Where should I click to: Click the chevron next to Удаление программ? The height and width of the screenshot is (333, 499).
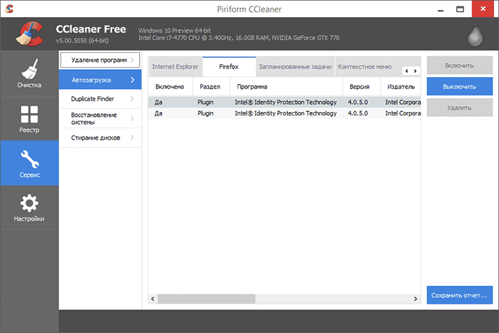coord(132,60)
